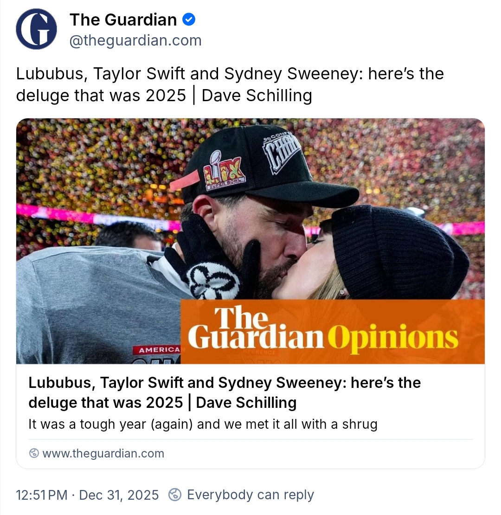Visit the www.theguardian.com domain link
The height and width of the screenshot is (515, 501).
tap(103, 453)
